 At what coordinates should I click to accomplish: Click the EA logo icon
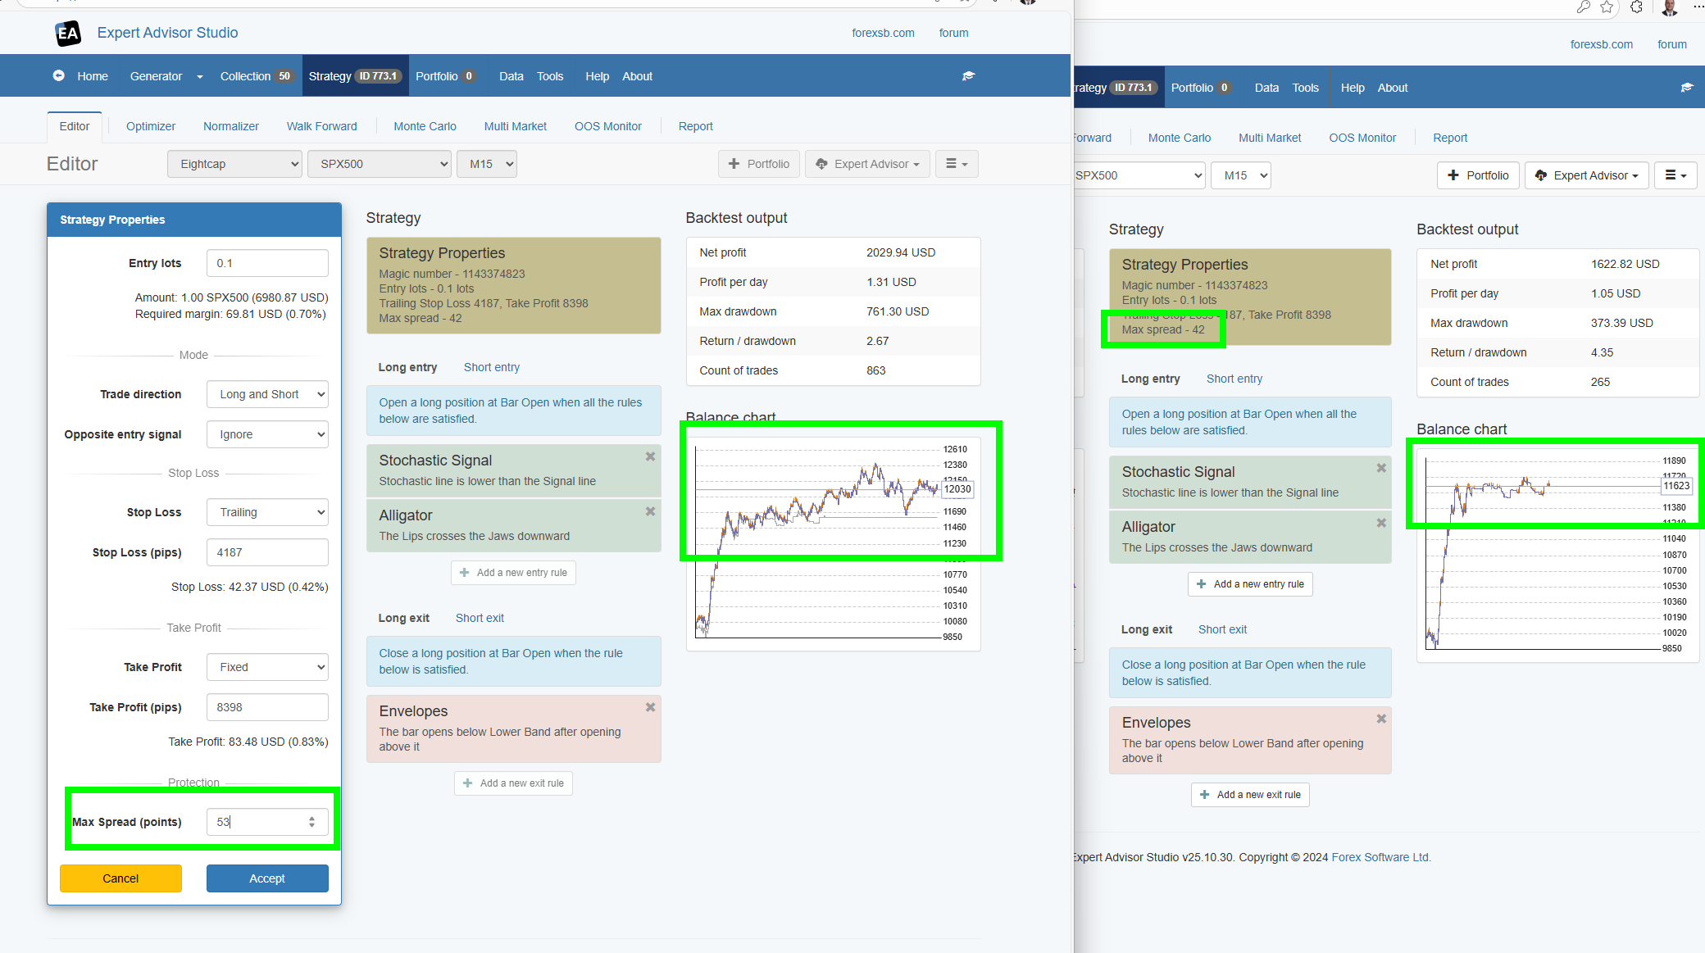pyautogui.click(x=68, y=33)
